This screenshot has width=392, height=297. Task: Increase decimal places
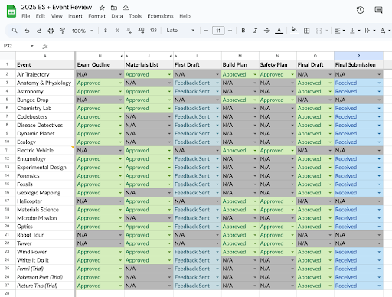click(x=141, y=31)
